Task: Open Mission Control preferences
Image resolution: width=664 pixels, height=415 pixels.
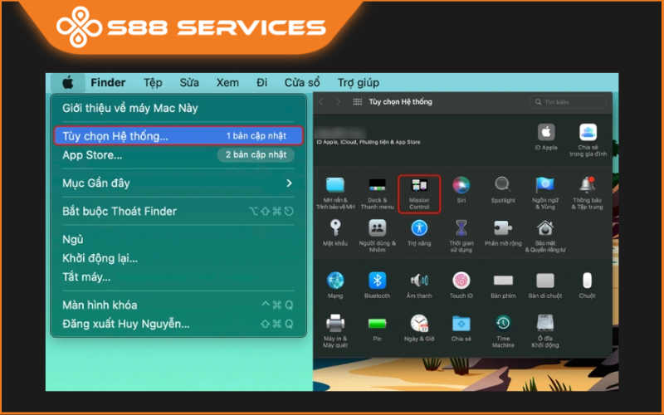Action: pos(419,194)
